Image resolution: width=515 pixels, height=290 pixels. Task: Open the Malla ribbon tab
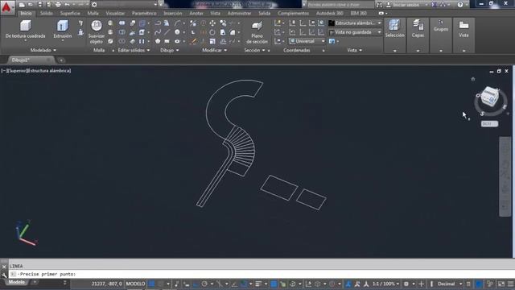pos(93,13)
